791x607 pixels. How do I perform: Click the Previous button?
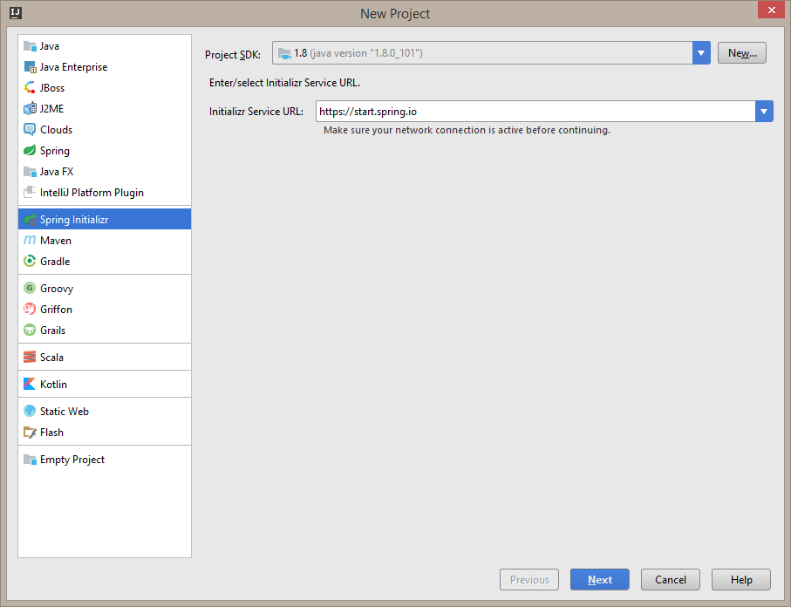tap(529, 580)
